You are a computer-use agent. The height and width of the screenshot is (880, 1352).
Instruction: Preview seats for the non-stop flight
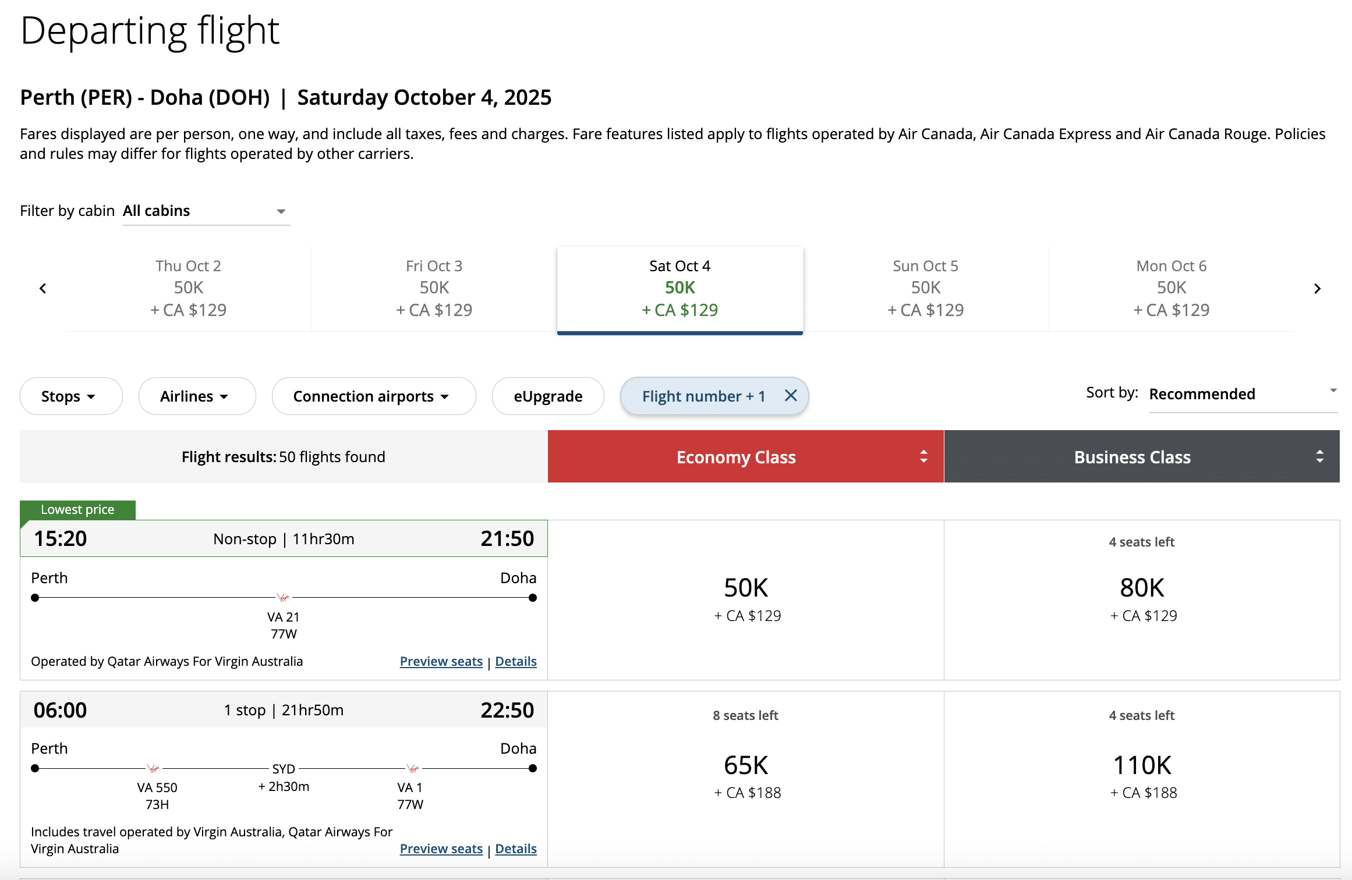tap(441, 662)
